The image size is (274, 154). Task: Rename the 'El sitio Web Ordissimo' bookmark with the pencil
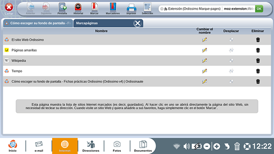click(x=204, y=40)
